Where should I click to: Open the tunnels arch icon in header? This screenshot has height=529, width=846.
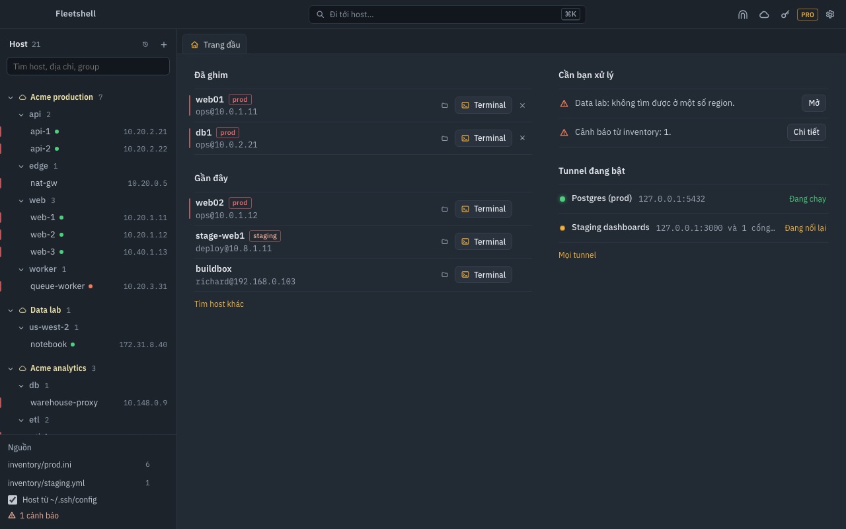pyautogui.click(x=743, y=15)
